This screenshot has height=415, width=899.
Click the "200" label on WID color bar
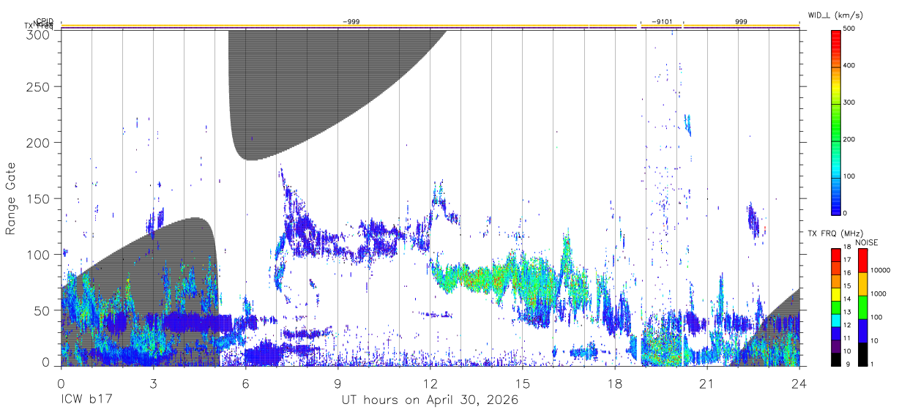coord(850,139)
